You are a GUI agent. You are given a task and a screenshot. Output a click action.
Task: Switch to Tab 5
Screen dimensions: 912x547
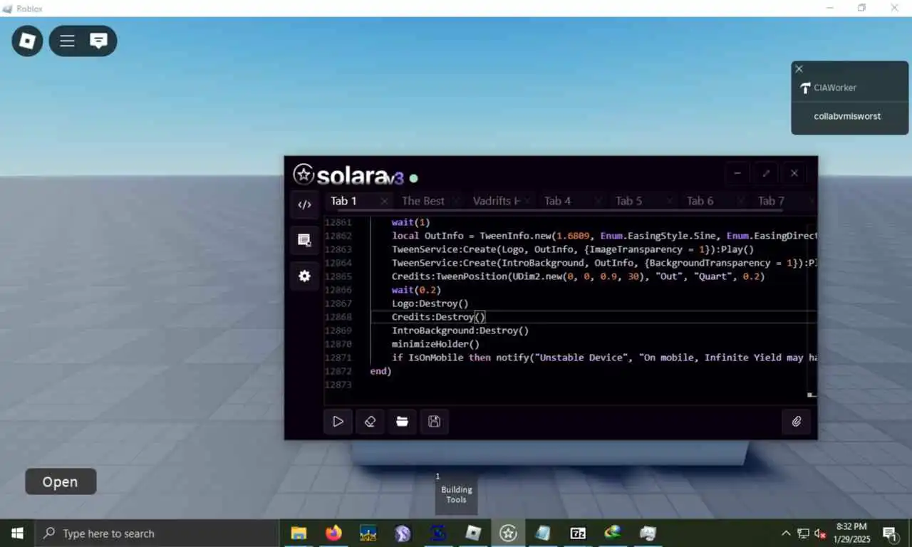click(x=629, y=202)
